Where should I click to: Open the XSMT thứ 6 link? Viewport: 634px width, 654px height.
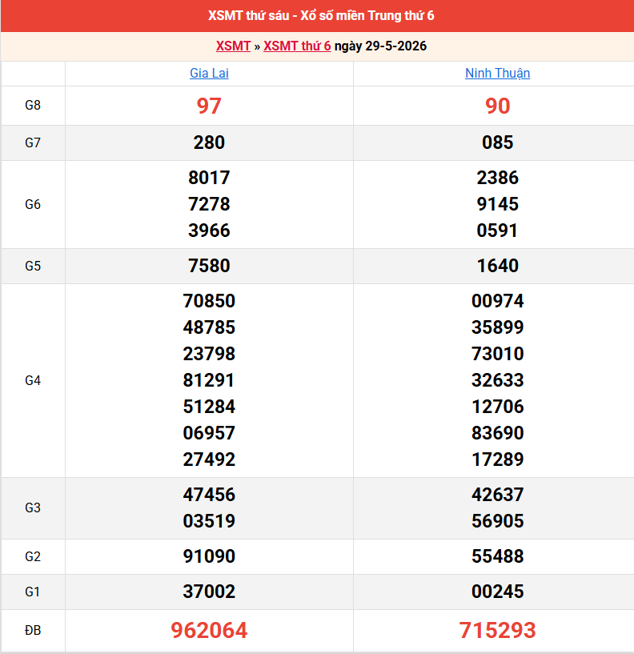point(297,46)
